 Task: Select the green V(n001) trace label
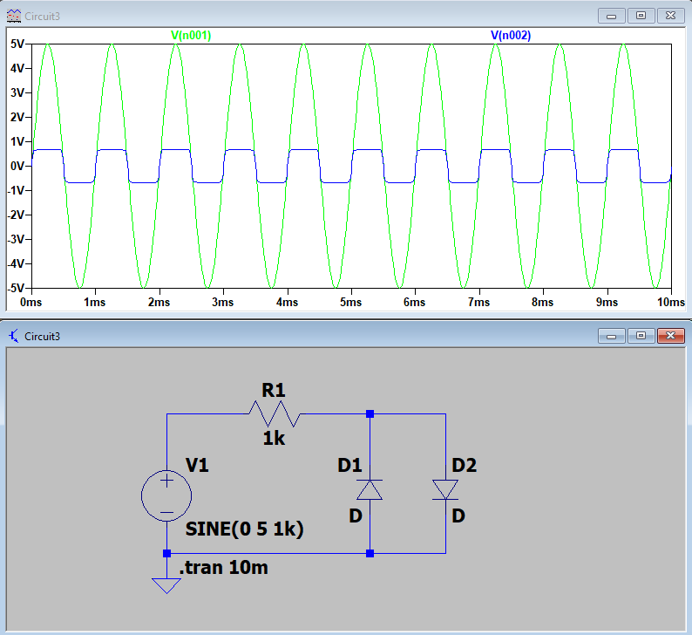point(191,36)
